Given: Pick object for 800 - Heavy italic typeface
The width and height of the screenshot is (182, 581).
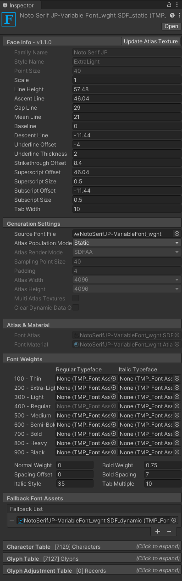Looking at the screenshot, I should coord(177,443).
